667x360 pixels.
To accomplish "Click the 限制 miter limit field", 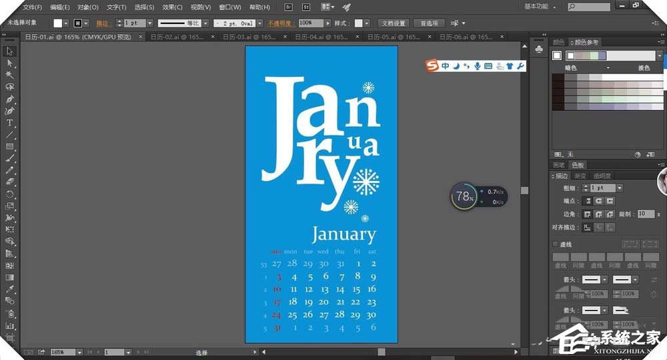I will [646, 214].
